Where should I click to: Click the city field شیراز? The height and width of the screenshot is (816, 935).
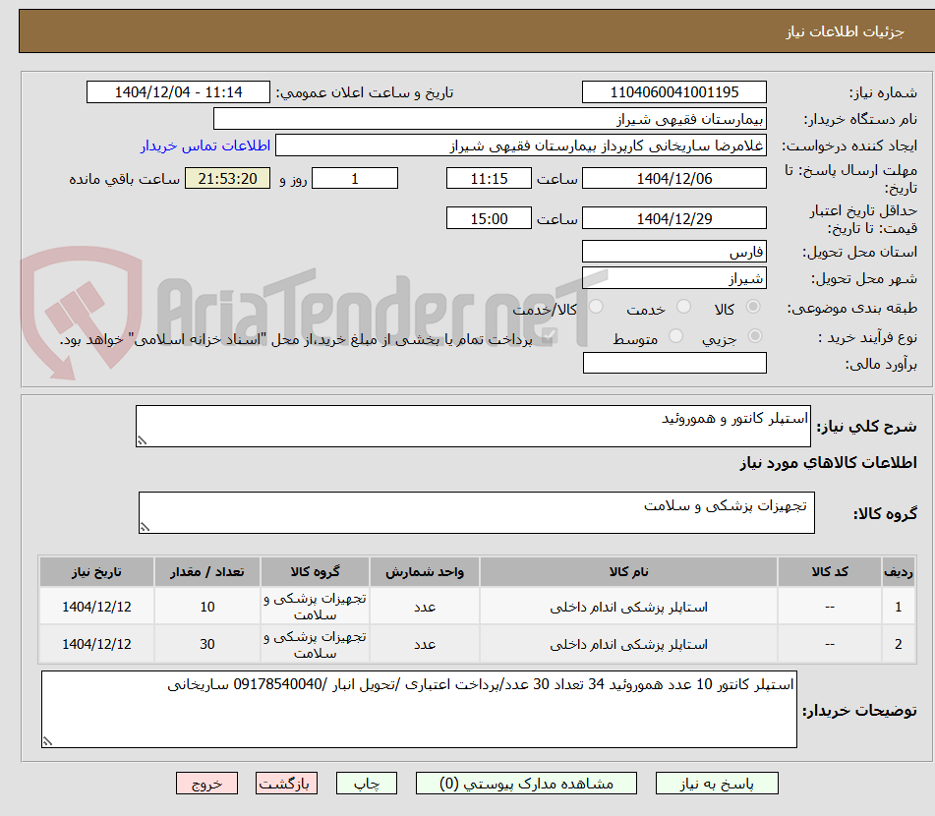(x=673, y=278)
